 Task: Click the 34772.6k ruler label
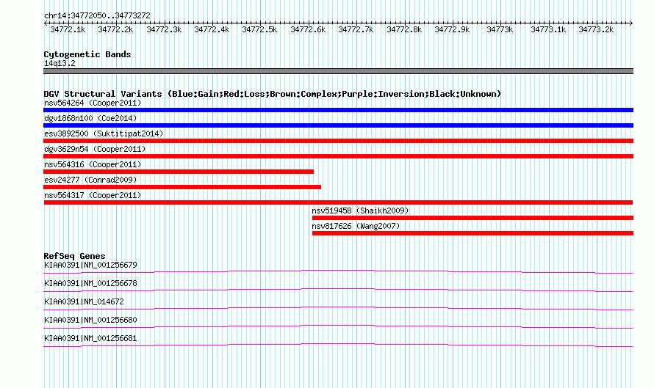pyautogui.click(x=308, y=29)
